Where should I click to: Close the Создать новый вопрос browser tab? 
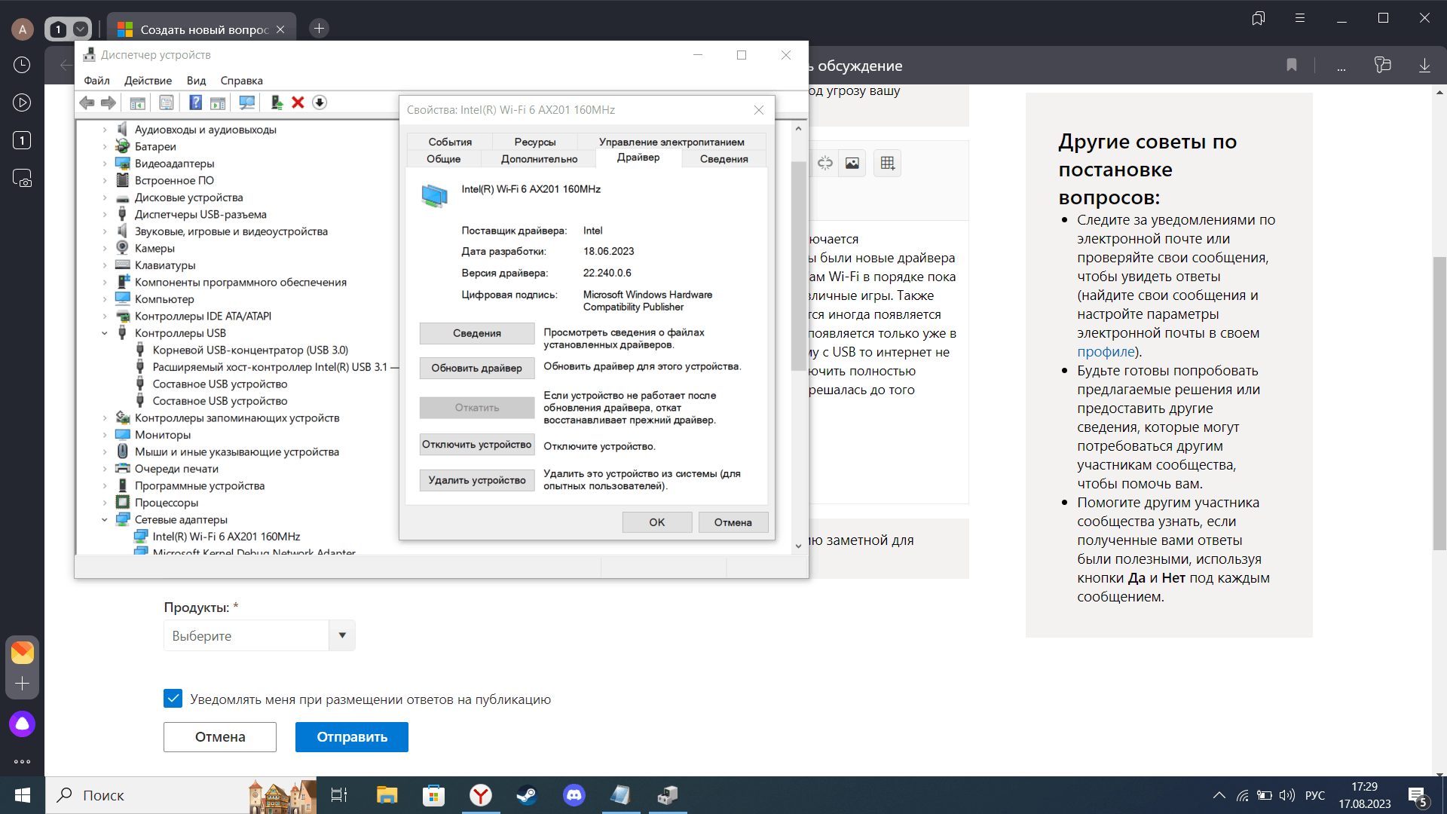[280, 29]
